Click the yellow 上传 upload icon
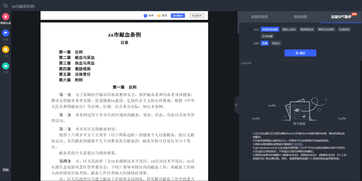This screenshot has height=181, width=362. [x=5, y=49]
